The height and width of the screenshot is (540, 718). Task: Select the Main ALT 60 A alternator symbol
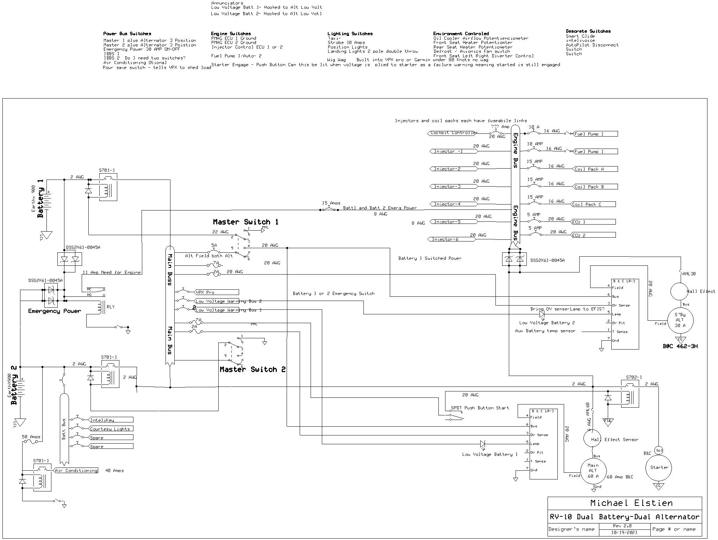593,471
